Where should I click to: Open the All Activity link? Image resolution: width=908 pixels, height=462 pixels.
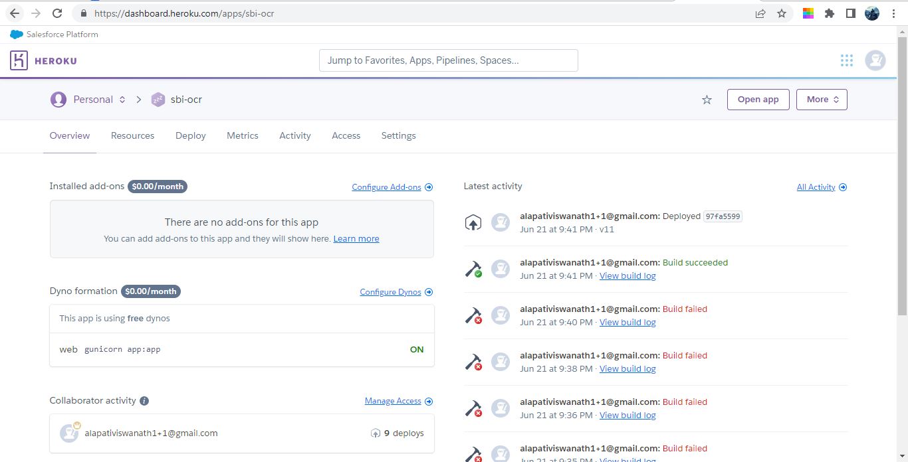[822, 187]
